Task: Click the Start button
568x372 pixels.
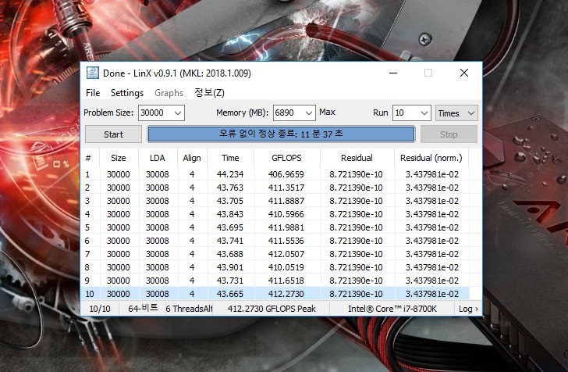Action: [113, 134]
